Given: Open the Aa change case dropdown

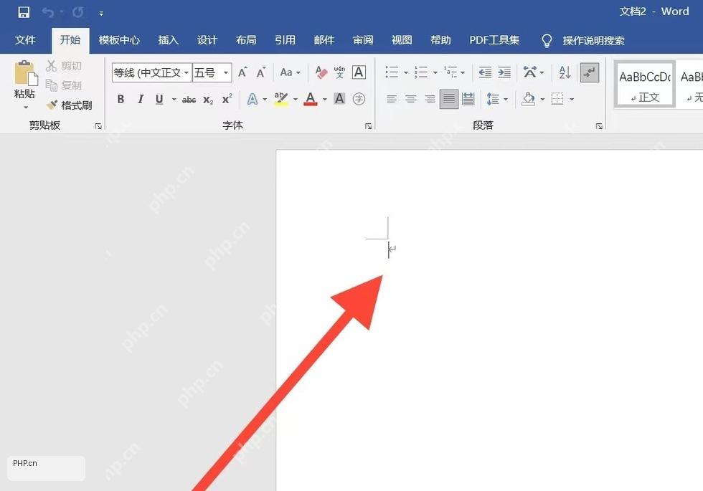Looking at the screenshot, I should [290, 72].
